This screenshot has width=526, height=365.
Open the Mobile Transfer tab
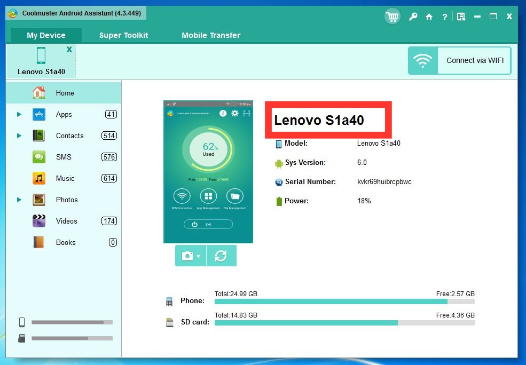[x=211, y=35]
